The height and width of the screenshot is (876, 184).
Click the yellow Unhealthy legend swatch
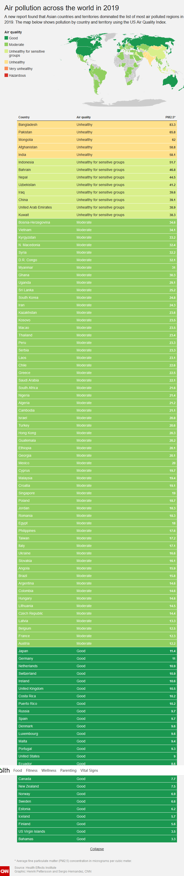[6, 62]
